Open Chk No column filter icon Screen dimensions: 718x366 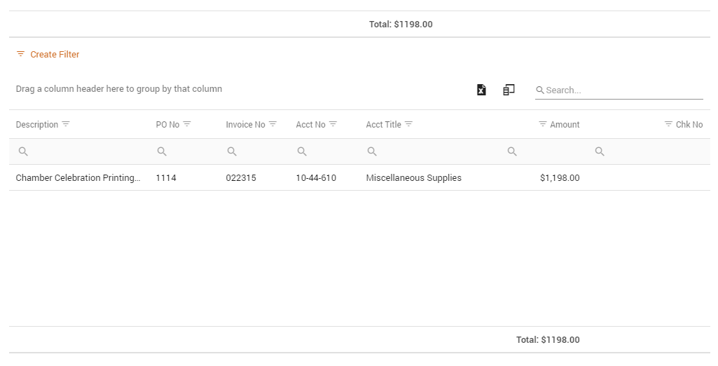(668, 124)
